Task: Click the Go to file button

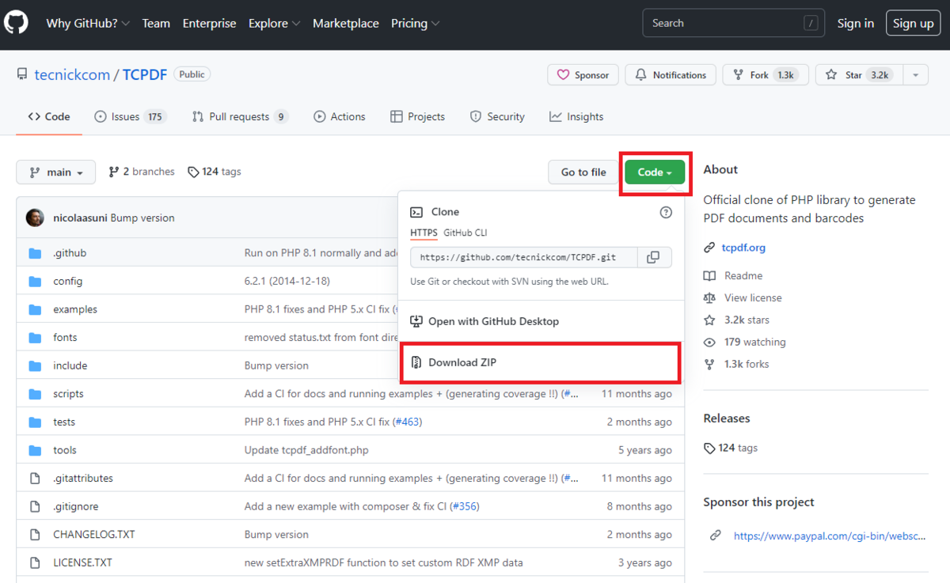Action: (x=583, y=172)
